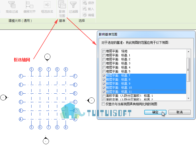Click grid bubble E on the left

(21, 85)
